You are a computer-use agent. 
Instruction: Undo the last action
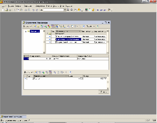(x=33, y=10)
